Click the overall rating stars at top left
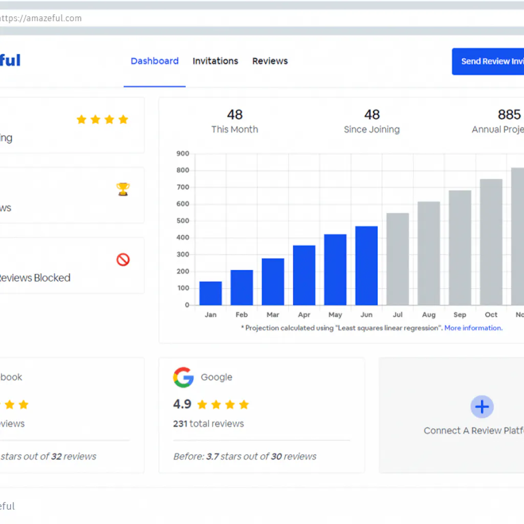Image resolution: width=524 pixels, height=524 pixels. click(x=102, y=120)
